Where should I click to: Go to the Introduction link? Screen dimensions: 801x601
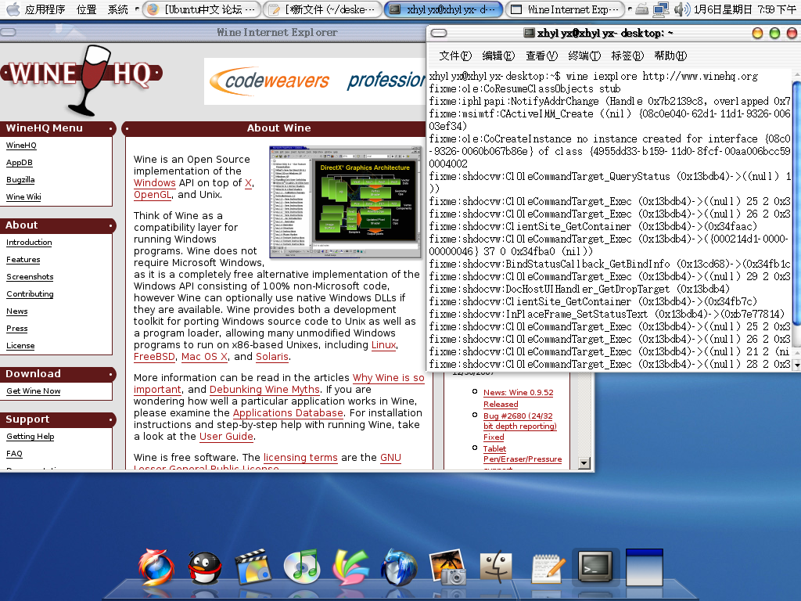coord(29,243)
